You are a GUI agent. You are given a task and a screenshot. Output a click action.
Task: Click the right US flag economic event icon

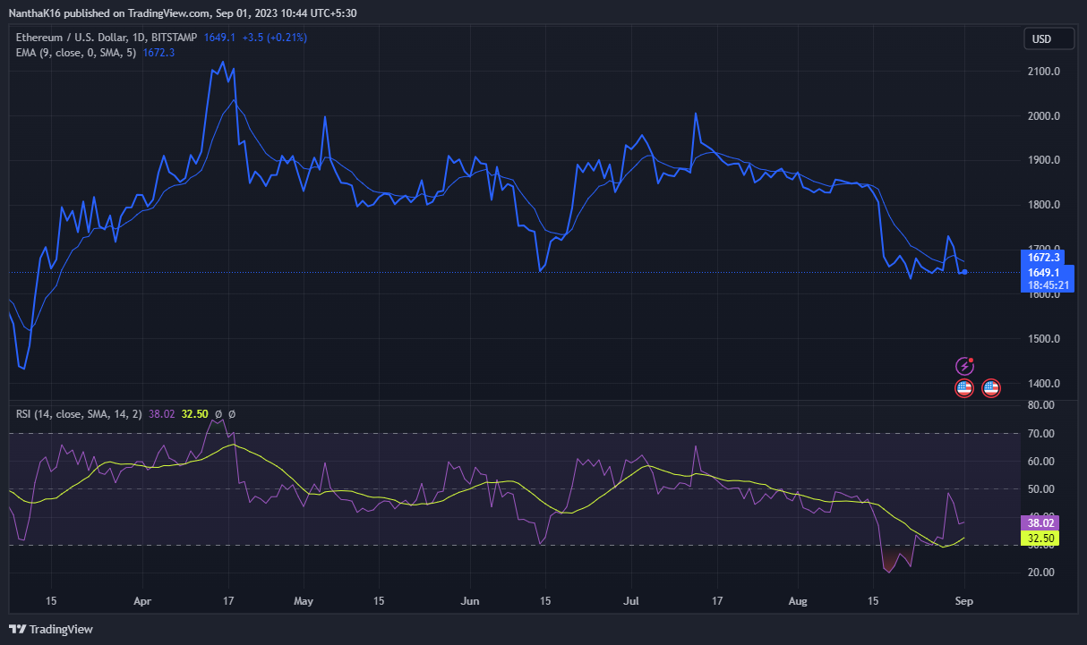990,388
